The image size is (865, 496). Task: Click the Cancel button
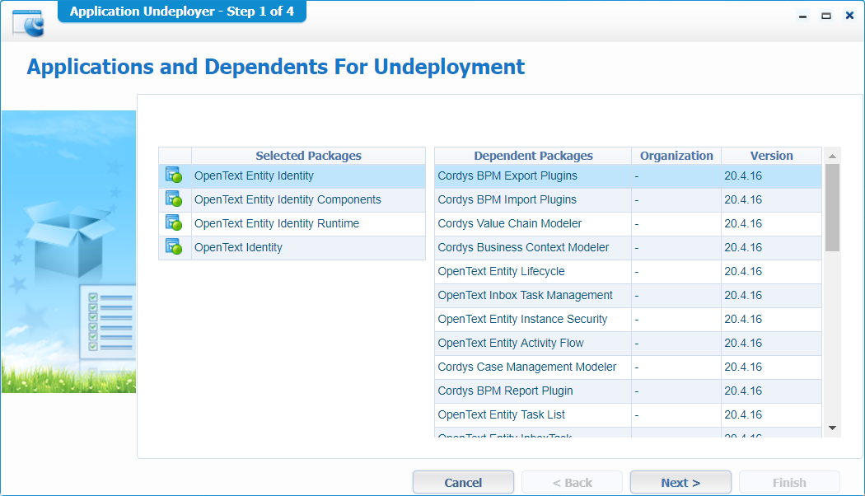coord(463,482)
